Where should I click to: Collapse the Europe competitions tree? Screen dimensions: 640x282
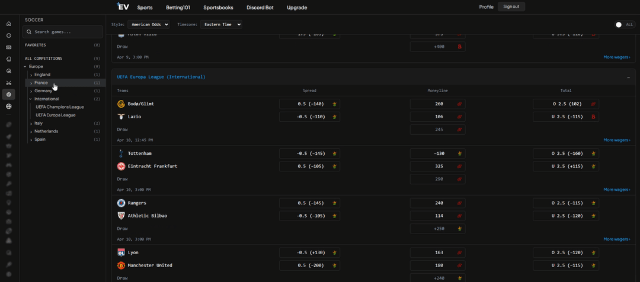(25, 66)
